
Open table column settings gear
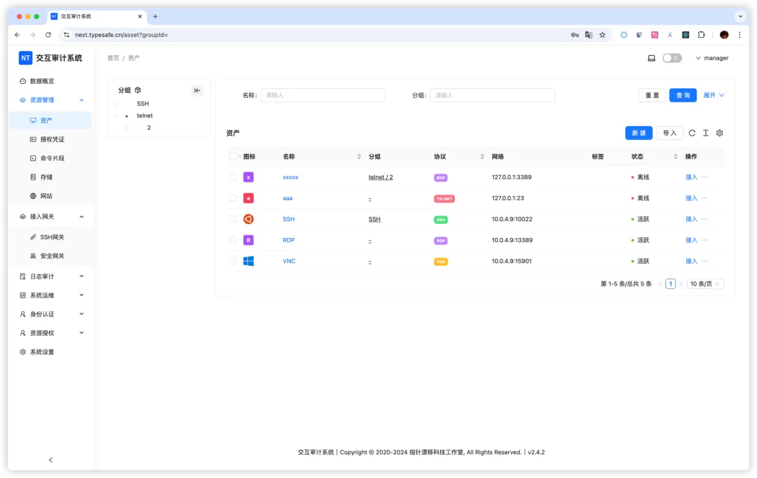(x=719, y=133)
